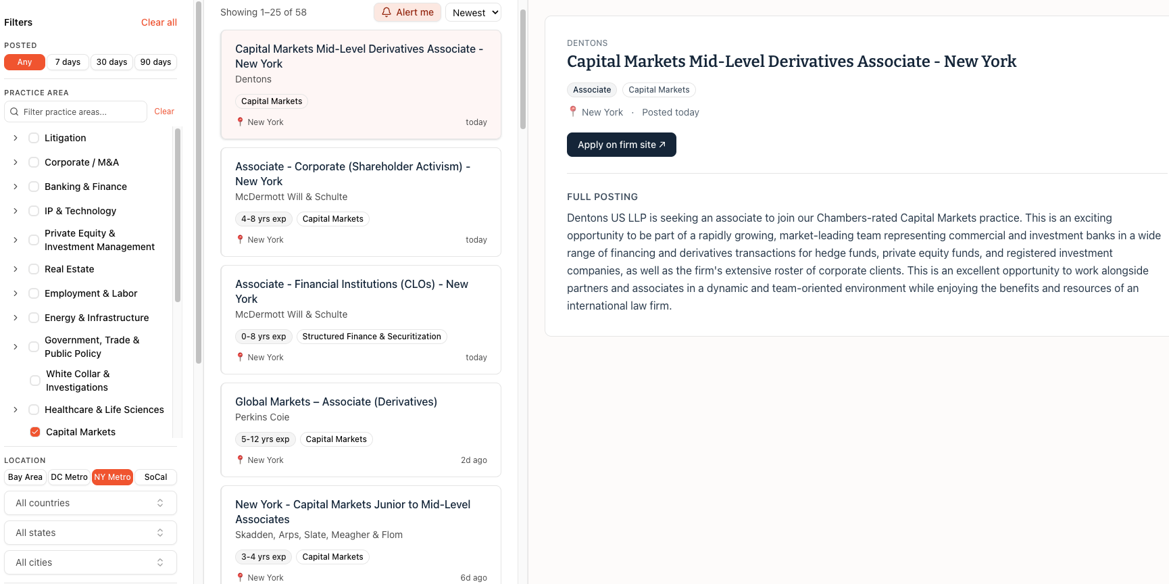The width and height of the screenshot is (1169, 584).
Task: Expand Employment & Labor chevron
Action: click(x=16, y=293)
